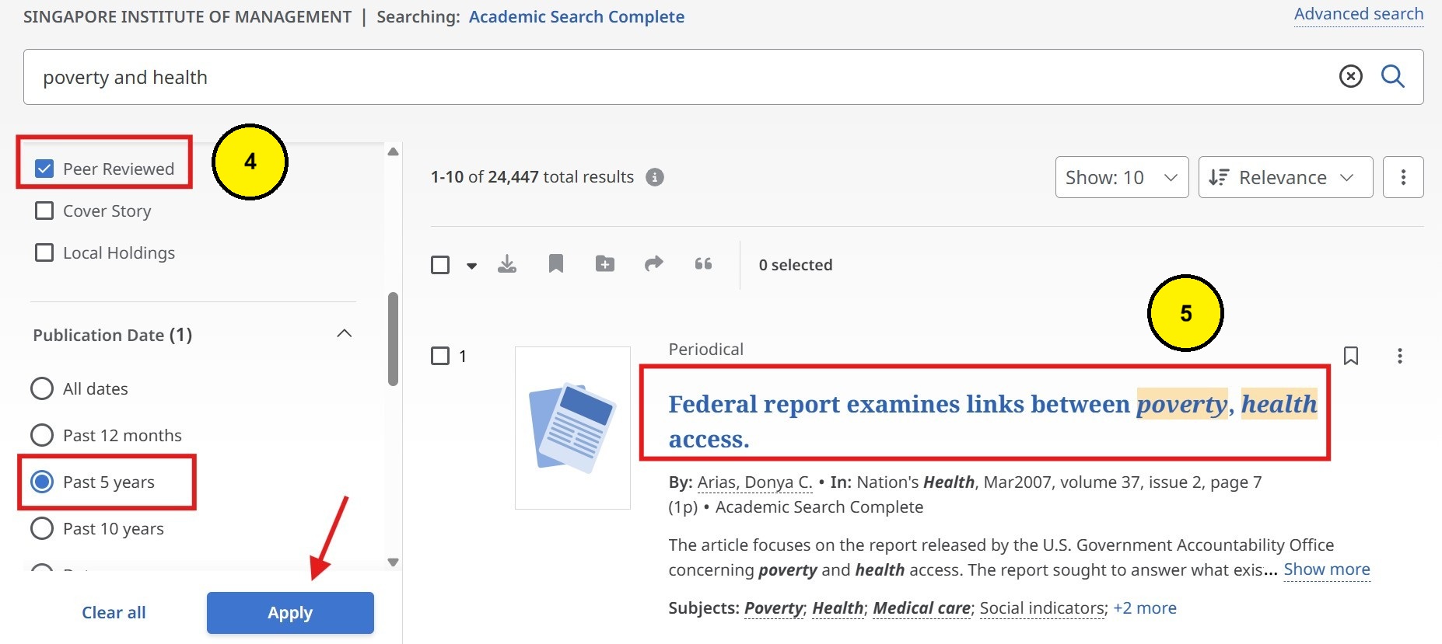Clear the search box text with X icon
The image size is (1442, 644).
[x=1350, y=76]
